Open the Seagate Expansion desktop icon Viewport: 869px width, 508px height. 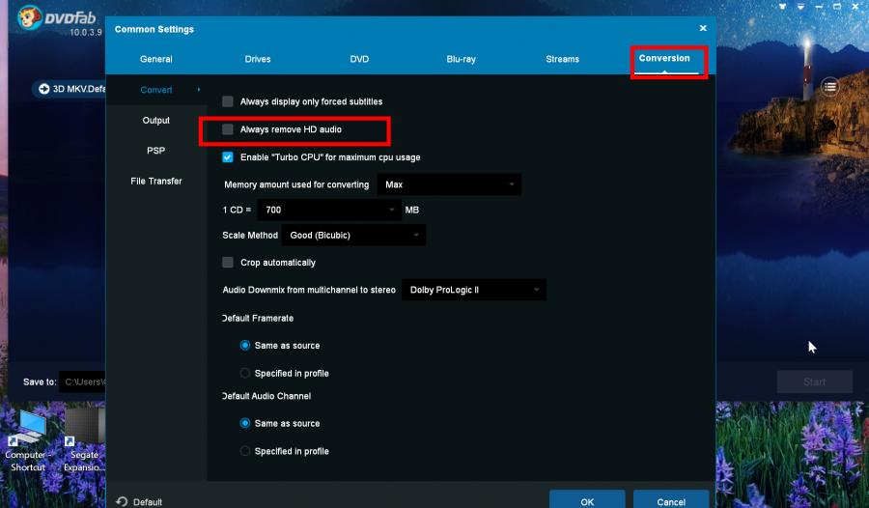click(x=84, y=429)
